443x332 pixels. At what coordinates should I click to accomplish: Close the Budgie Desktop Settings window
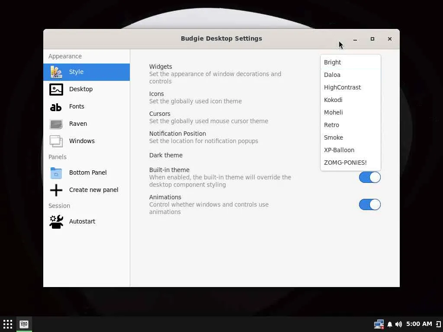390,39
